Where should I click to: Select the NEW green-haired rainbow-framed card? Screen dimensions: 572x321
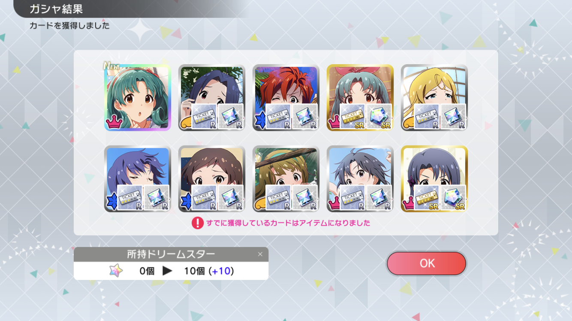point(138,98)
